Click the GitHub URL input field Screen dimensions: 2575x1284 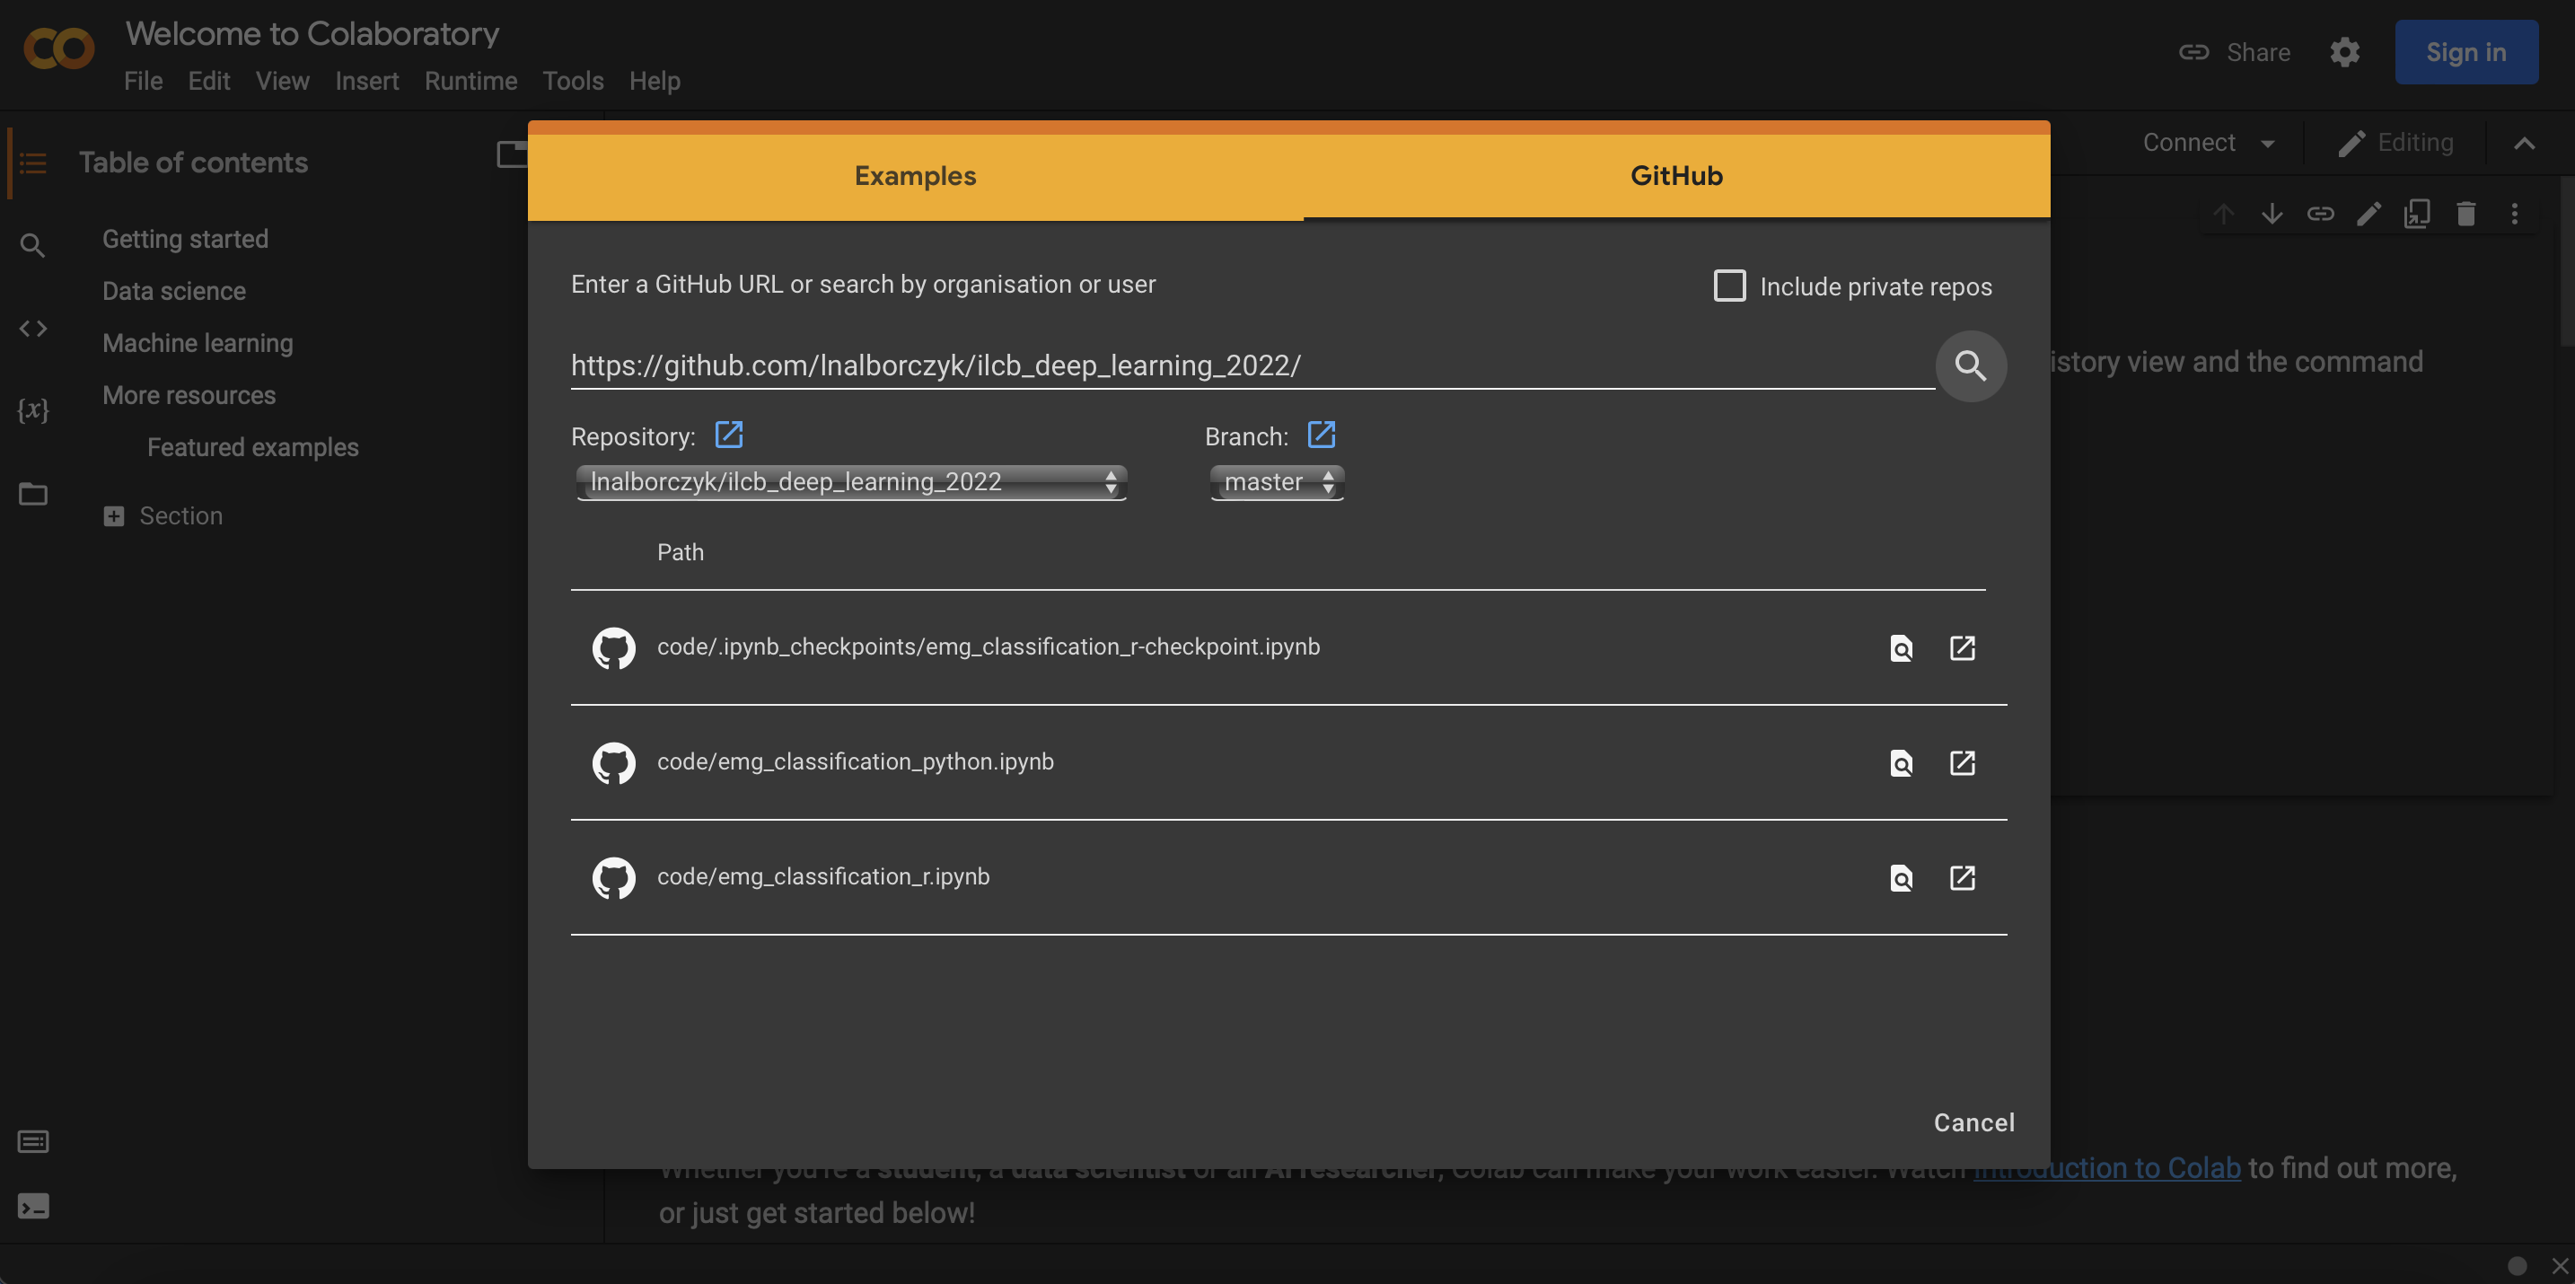(1252, 366)
